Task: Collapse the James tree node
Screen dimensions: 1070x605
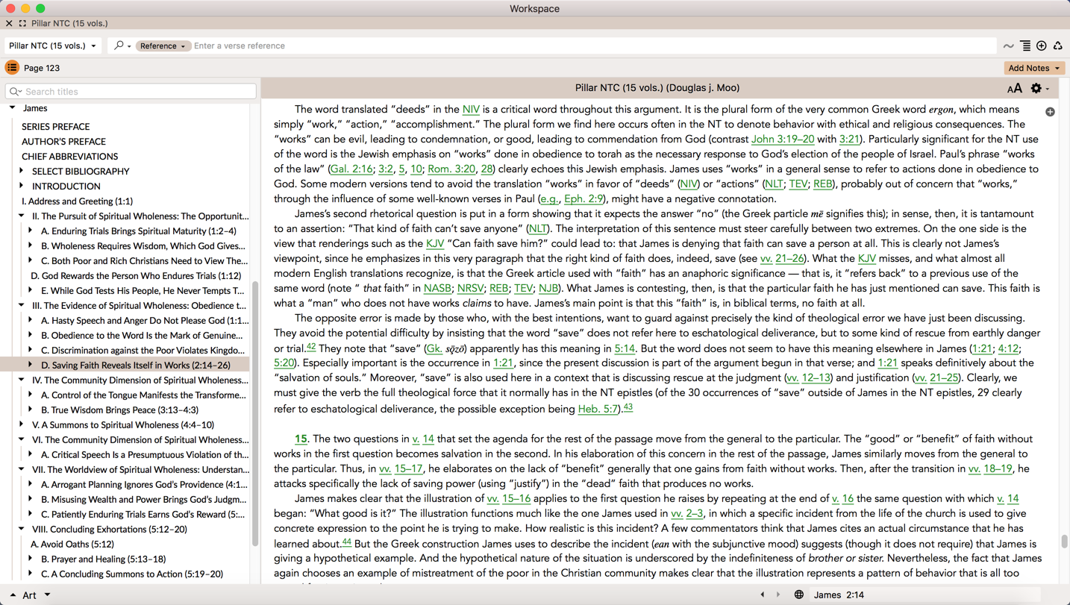Action: [13, 108]
